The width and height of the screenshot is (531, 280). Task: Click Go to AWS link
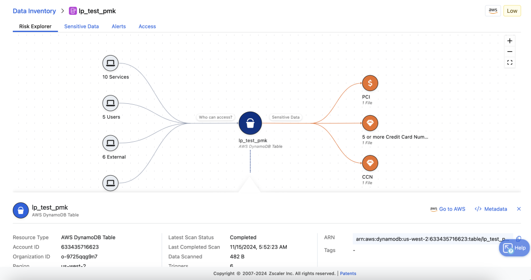click(447, 209)
